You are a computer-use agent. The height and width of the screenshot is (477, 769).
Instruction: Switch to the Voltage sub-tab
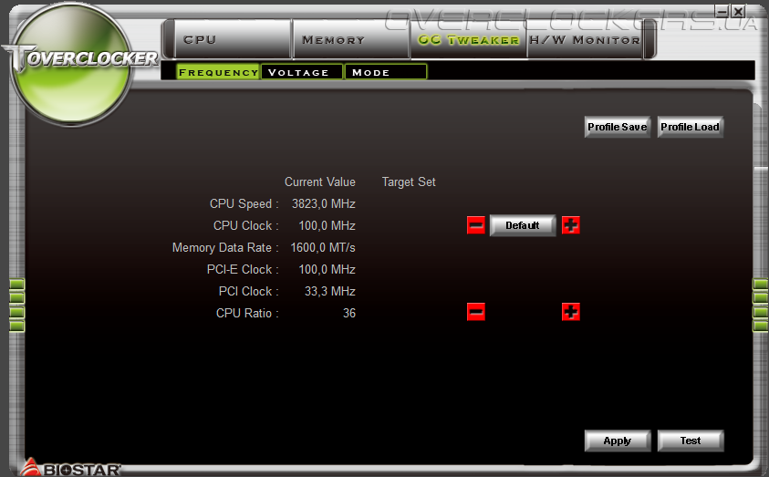pyautogui.click(x=302, y=72)
